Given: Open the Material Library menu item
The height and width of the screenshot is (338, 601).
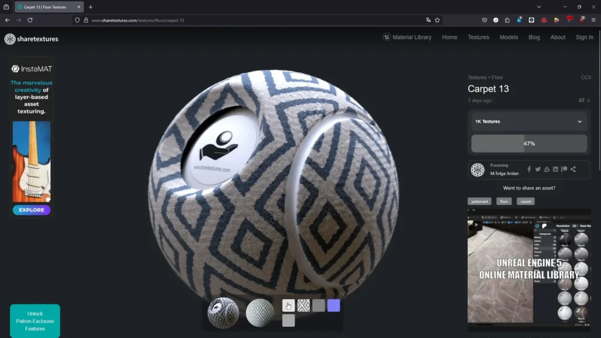Looking at the screenshot, I should tap(412, 37).
